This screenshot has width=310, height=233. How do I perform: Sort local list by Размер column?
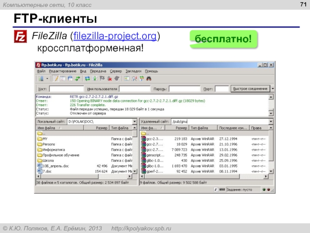tap(96, 128)
